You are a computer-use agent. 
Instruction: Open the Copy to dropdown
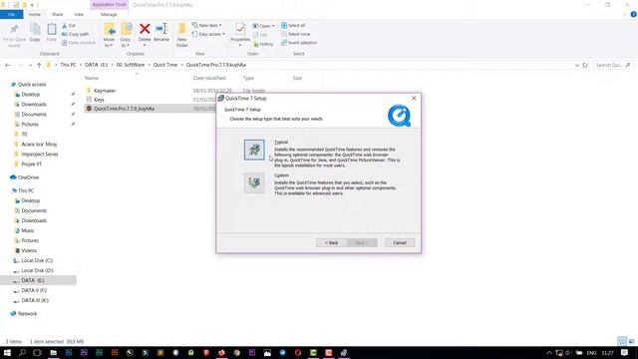(x=126, y=35)
